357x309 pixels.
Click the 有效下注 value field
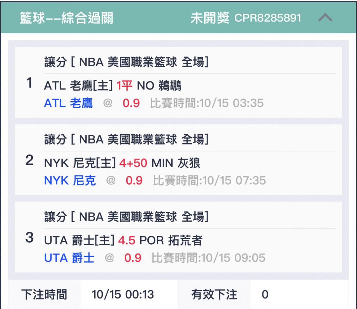(x=299, y=294)
